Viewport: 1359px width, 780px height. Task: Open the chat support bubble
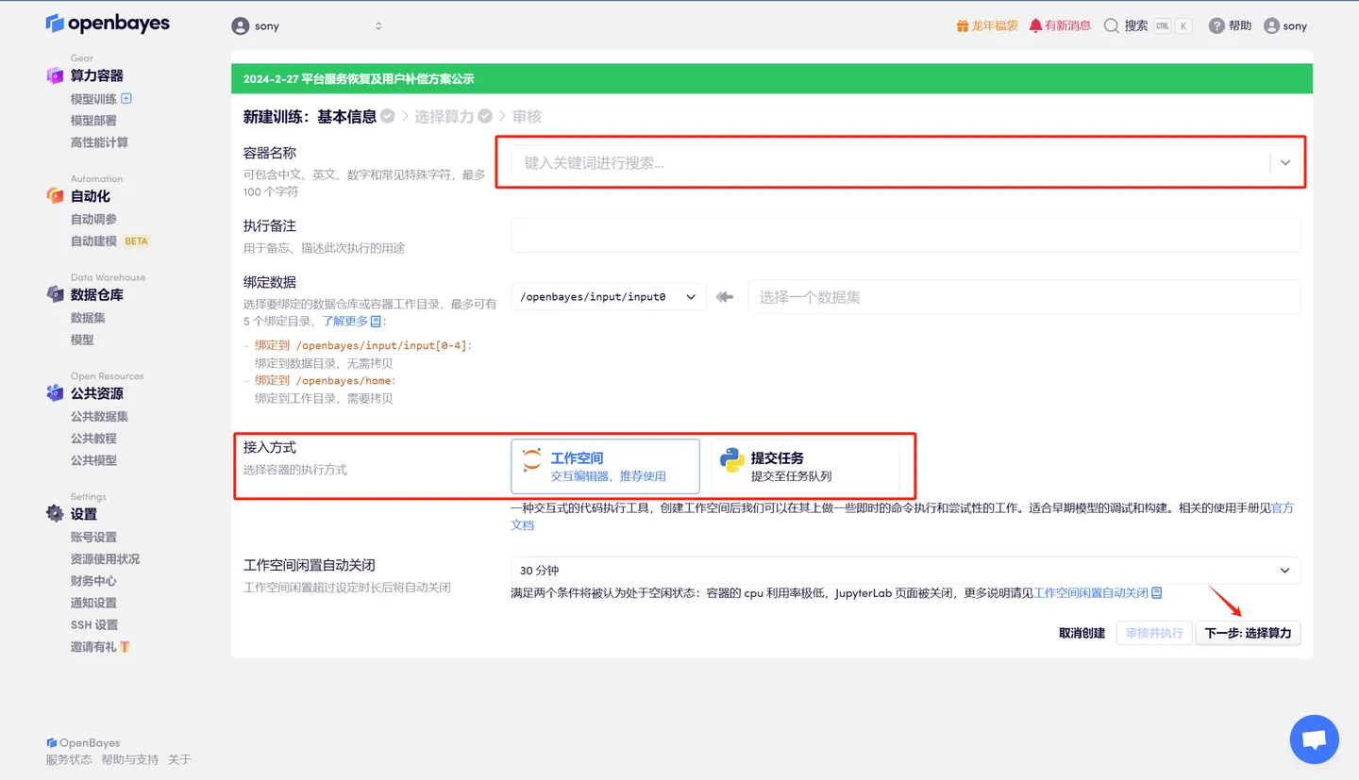point(1314,739)
